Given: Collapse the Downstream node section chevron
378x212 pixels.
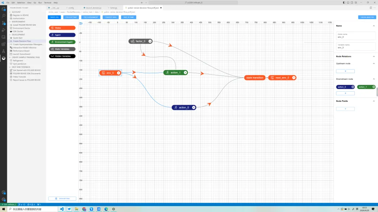Looking at the screenshot, I should point(374,79).
